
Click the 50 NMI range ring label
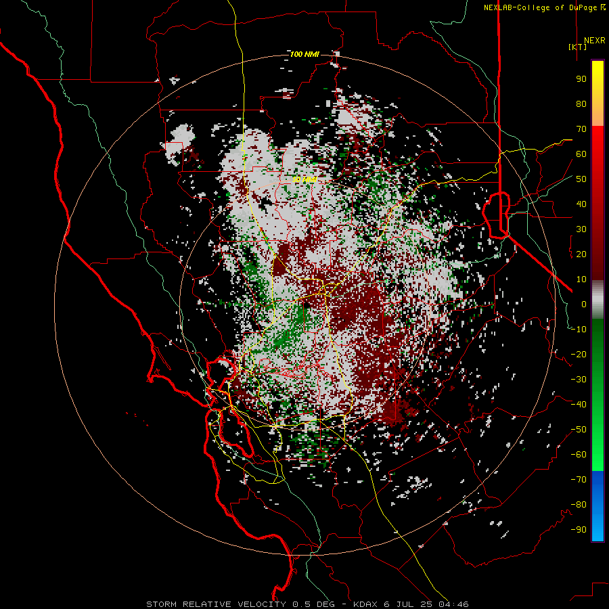[x=304, y=179]
